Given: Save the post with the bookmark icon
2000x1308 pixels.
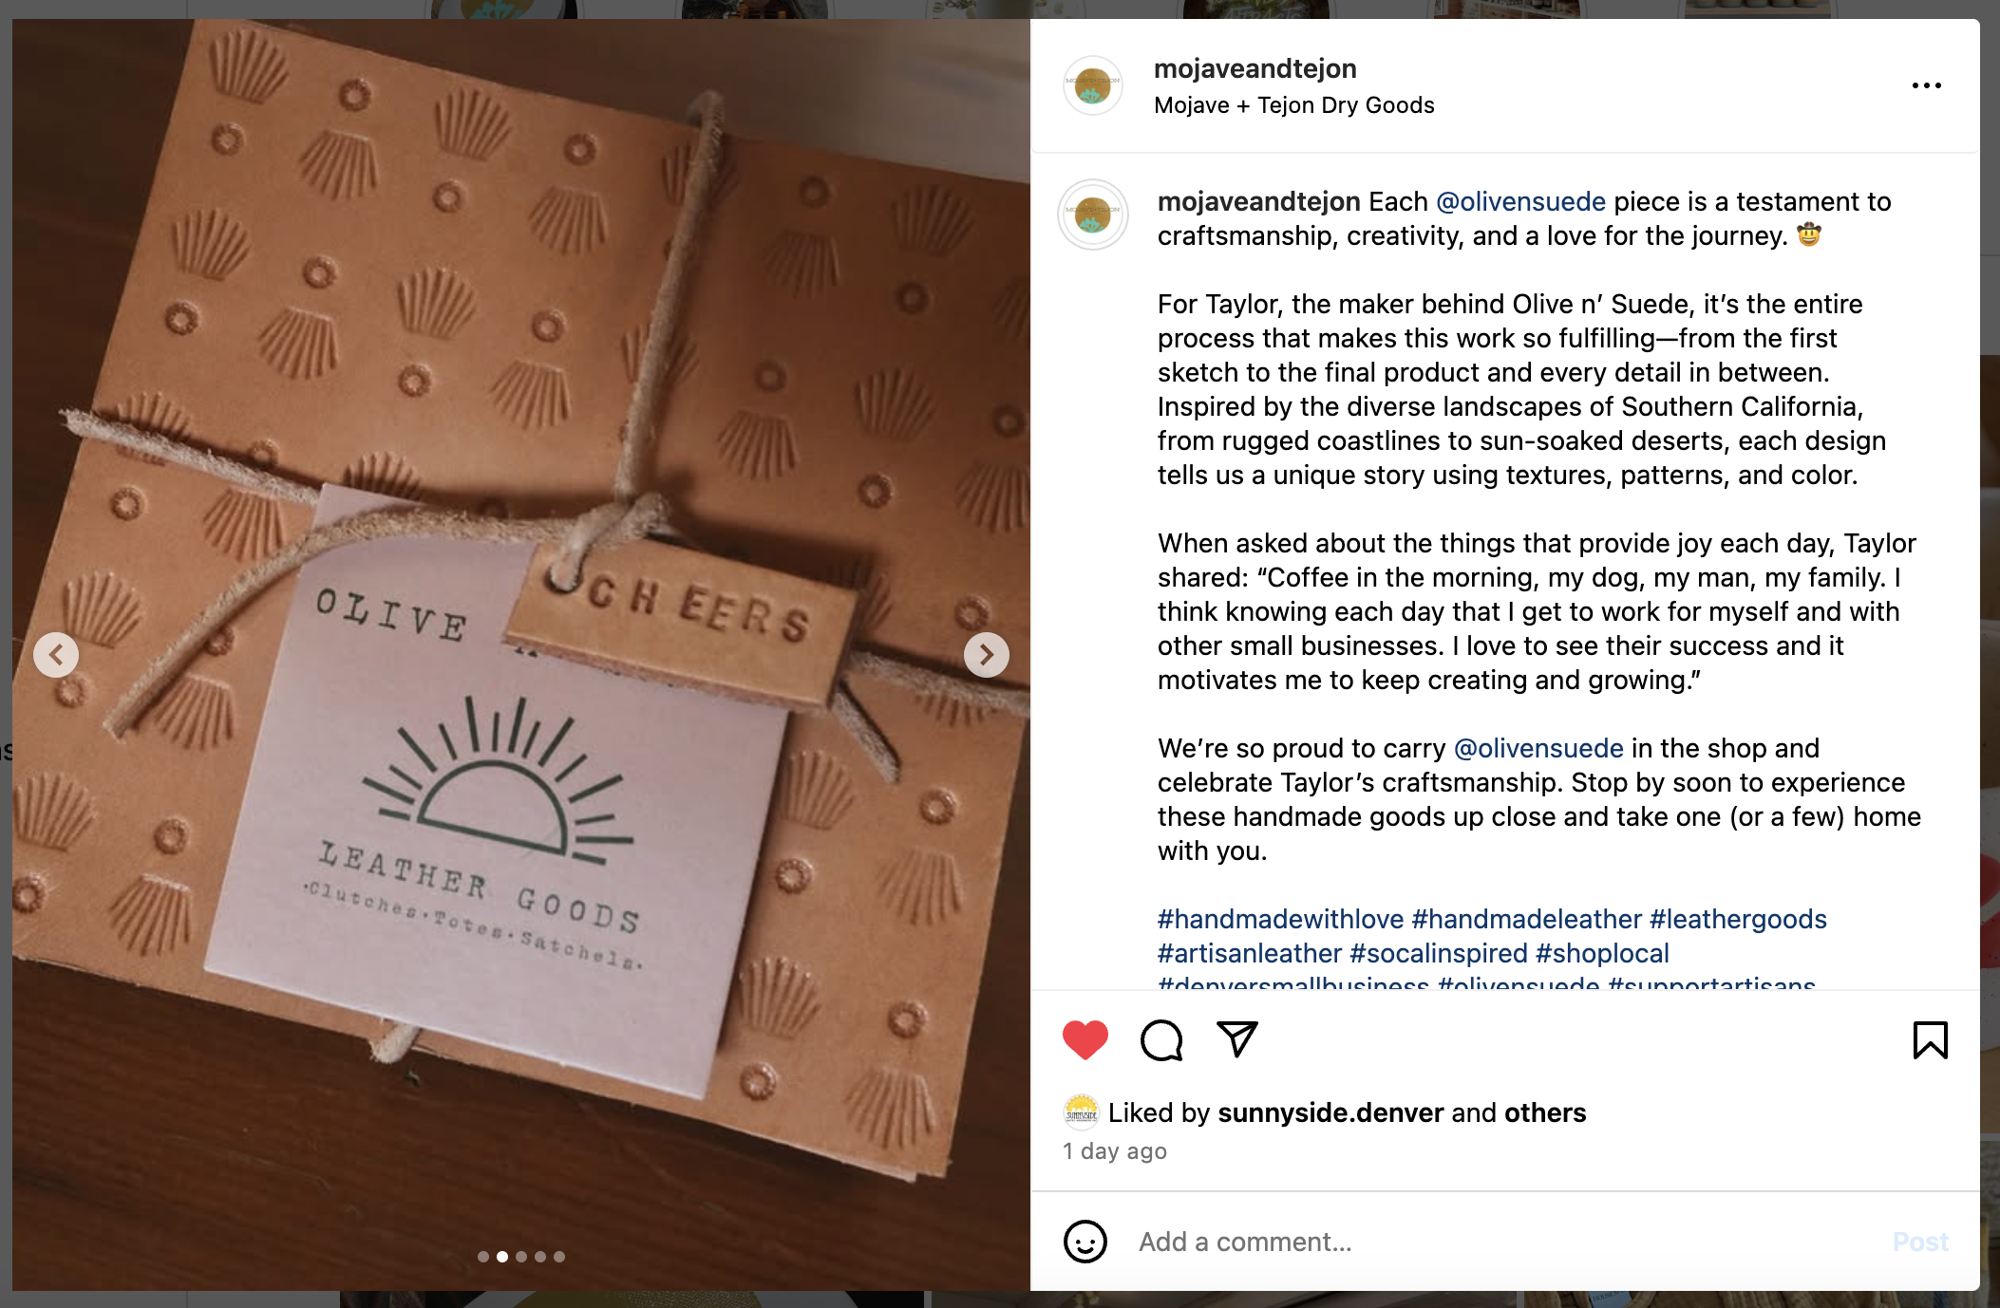Looking at the screenshot, I should (1930, 1040).
